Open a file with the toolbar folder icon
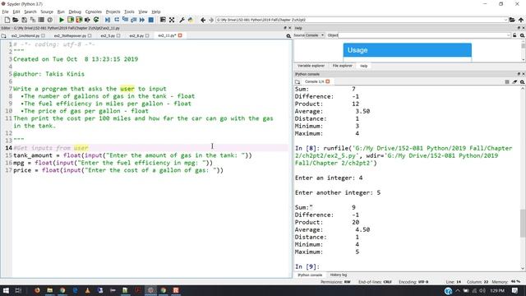526x296 pixels. (x=16, y=20)
